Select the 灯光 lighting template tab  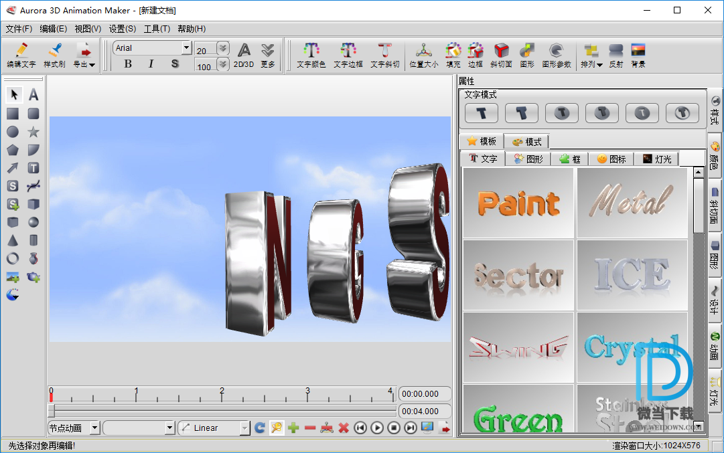(657, 159)
